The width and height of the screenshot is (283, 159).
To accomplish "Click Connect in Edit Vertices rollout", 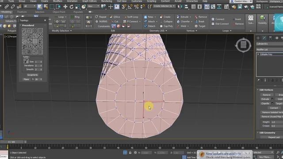I will [274, 108].
